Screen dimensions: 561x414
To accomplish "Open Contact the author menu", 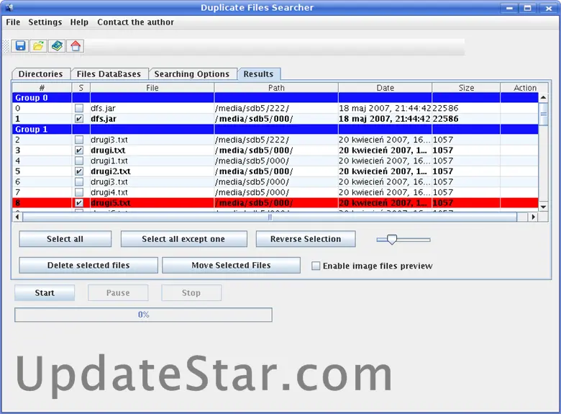I will (x=136, y=22).
